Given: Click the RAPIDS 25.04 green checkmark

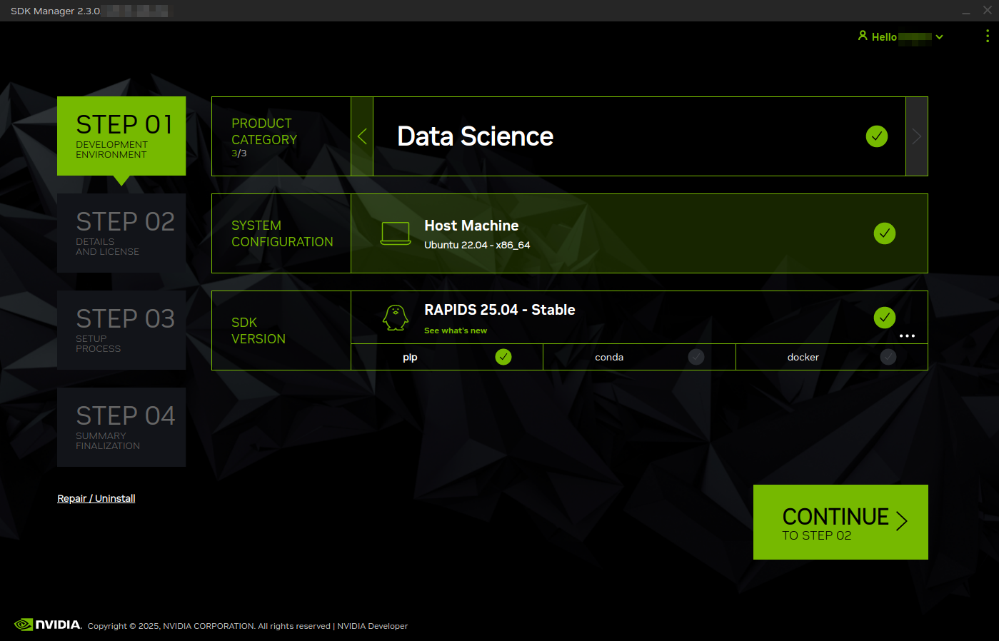Looking at the screenshot, I should tap(884, 318).
